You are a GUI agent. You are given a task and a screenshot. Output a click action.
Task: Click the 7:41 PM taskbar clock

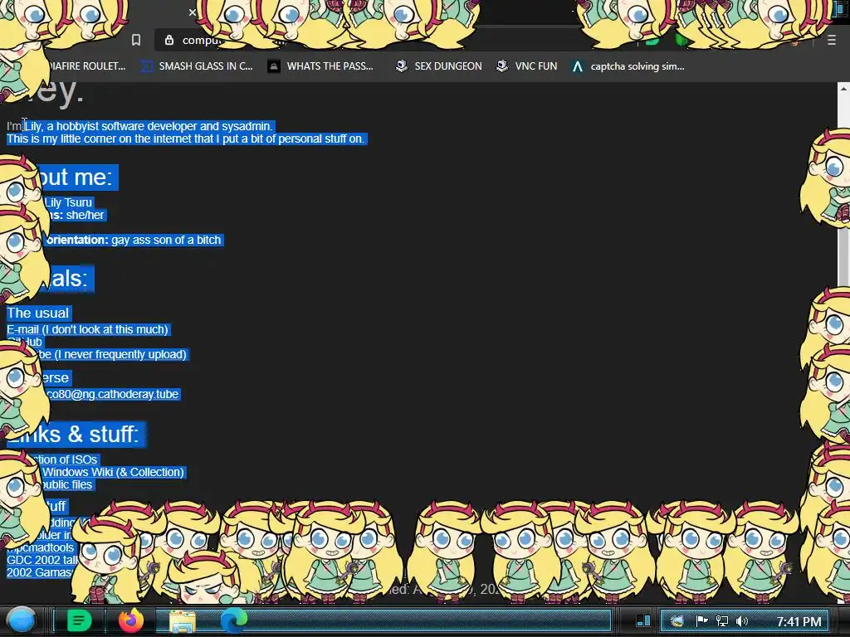tap(799, 621)
